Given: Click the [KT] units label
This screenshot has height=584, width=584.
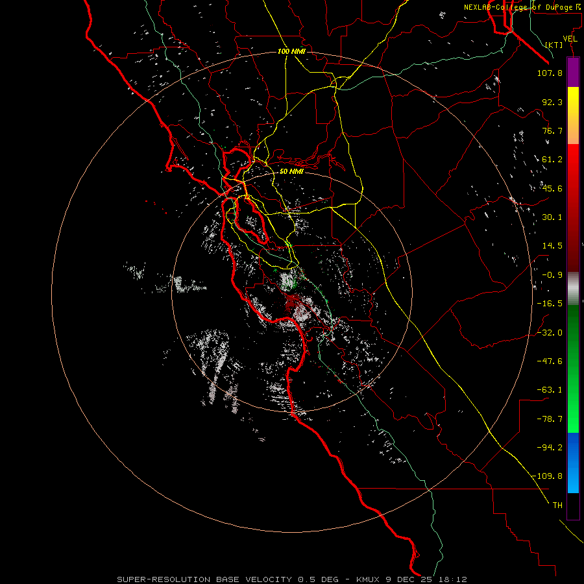Looking at the screenshot, I should (x=554, y=45).
